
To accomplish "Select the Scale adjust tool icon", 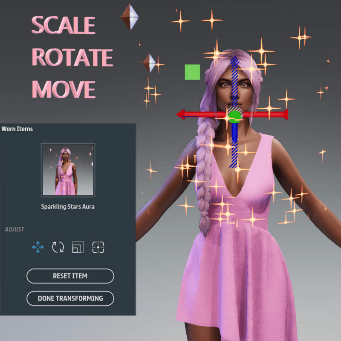I will pyautogui.click(x=78, y=247).
